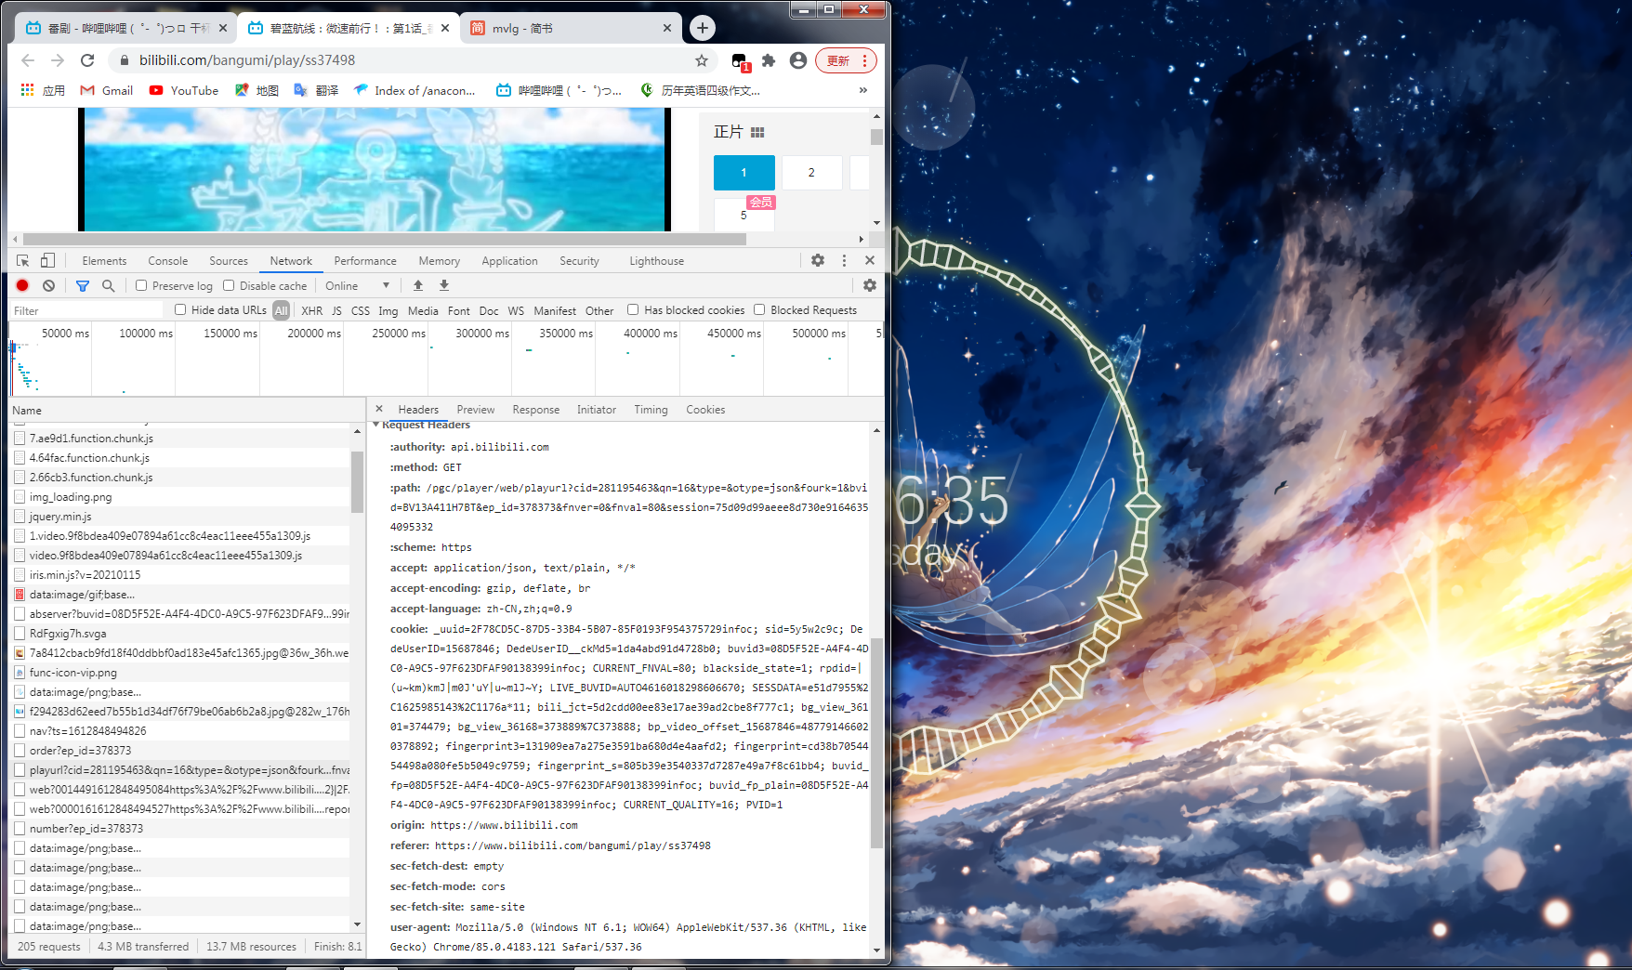Click the extension icon with red badge
This screenshot has width=1632, height=970.
tap(740, 61)
